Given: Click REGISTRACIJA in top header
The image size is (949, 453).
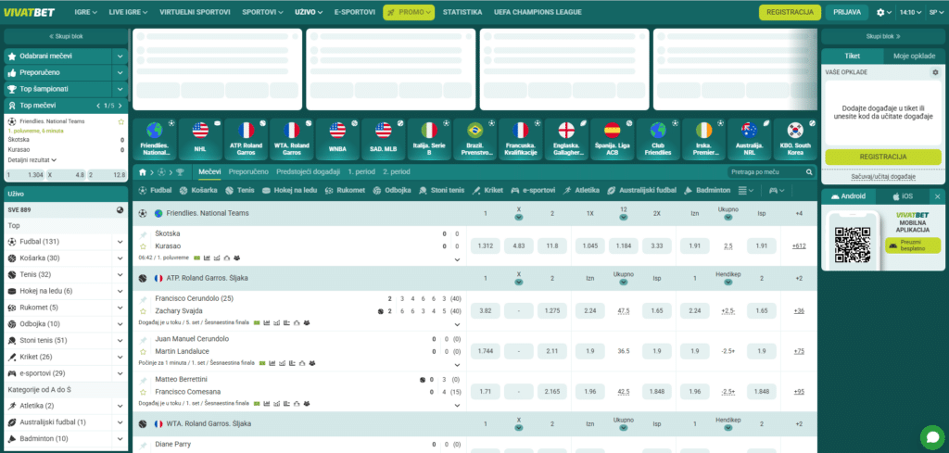Looking at the screenshot, I should tap(790, 12).
